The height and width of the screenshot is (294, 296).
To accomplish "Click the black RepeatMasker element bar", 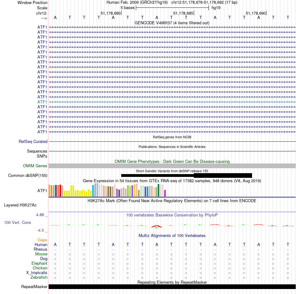I will 172,287.
